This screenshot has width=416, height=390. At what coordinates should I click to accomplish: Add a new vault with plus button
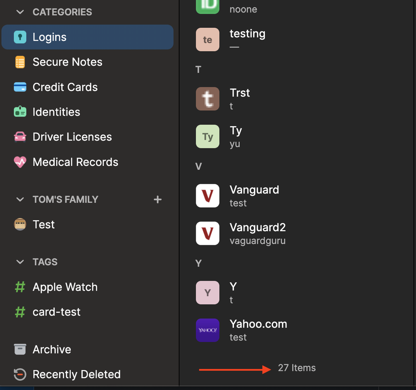click(x=157, y=200)
